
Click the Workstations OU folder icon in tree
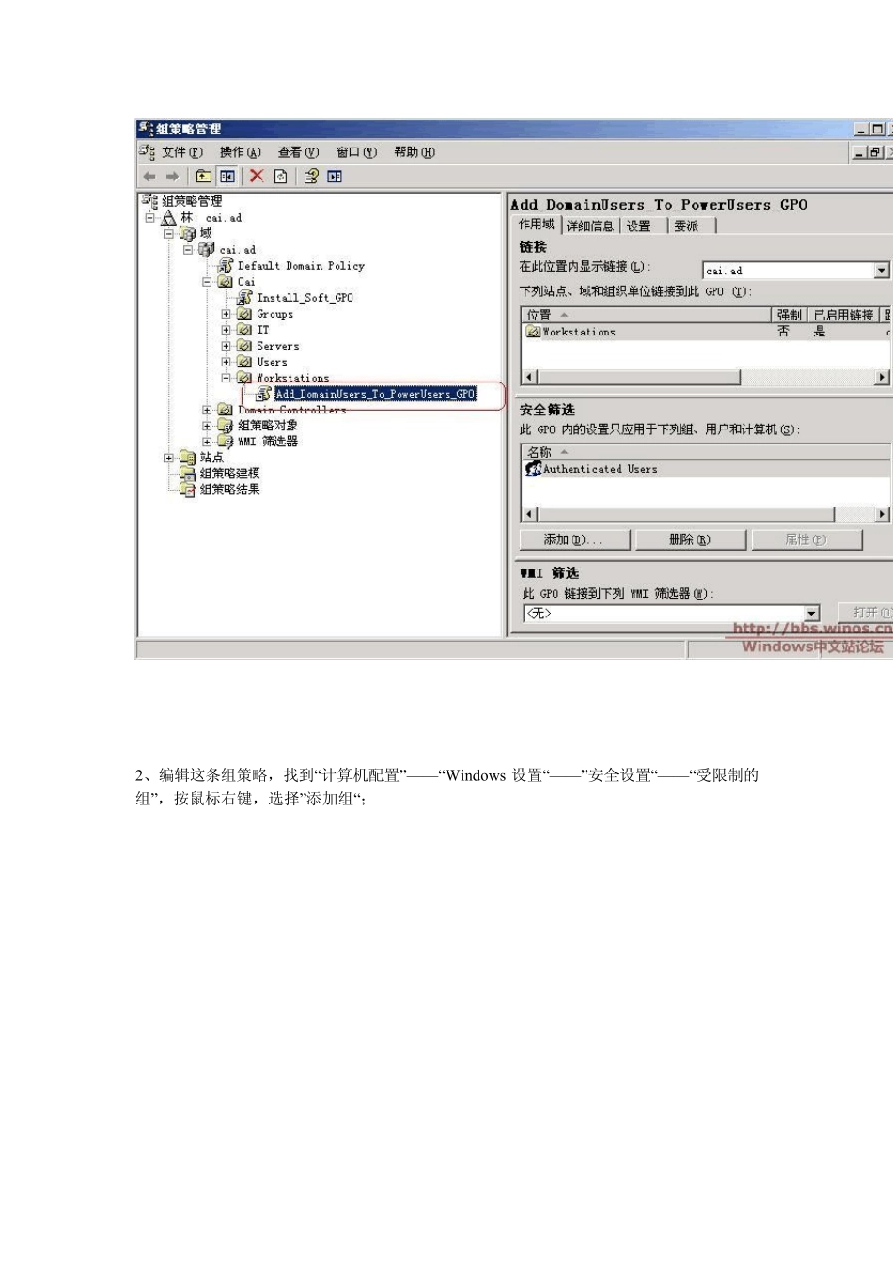click(x=244, y=378)
